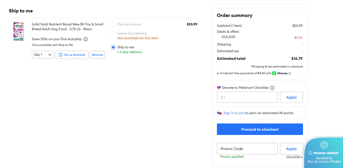Open the Qty 1 quantity dropdown
343x168 pixels.
click(x=43, y=55)
